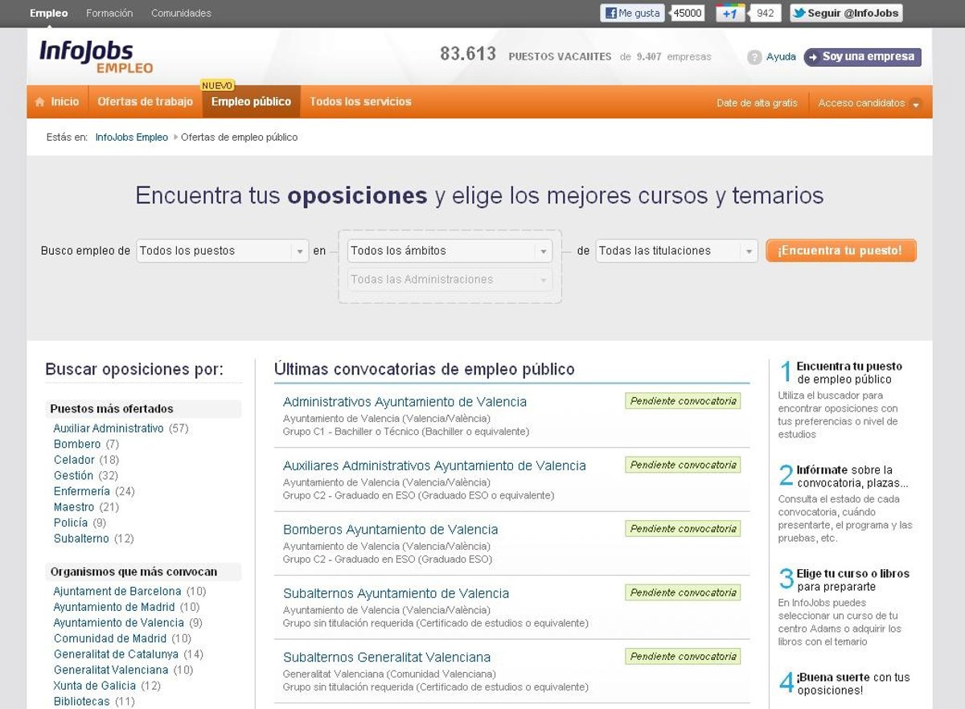Click InfoJobs Empleo breadcrumb link
This screenshot has height=709, width=965.
click(131, 137)
